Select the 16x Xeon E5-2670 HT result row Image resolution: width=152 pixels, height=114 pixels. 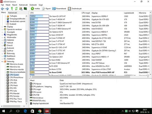tap(89, 16)
